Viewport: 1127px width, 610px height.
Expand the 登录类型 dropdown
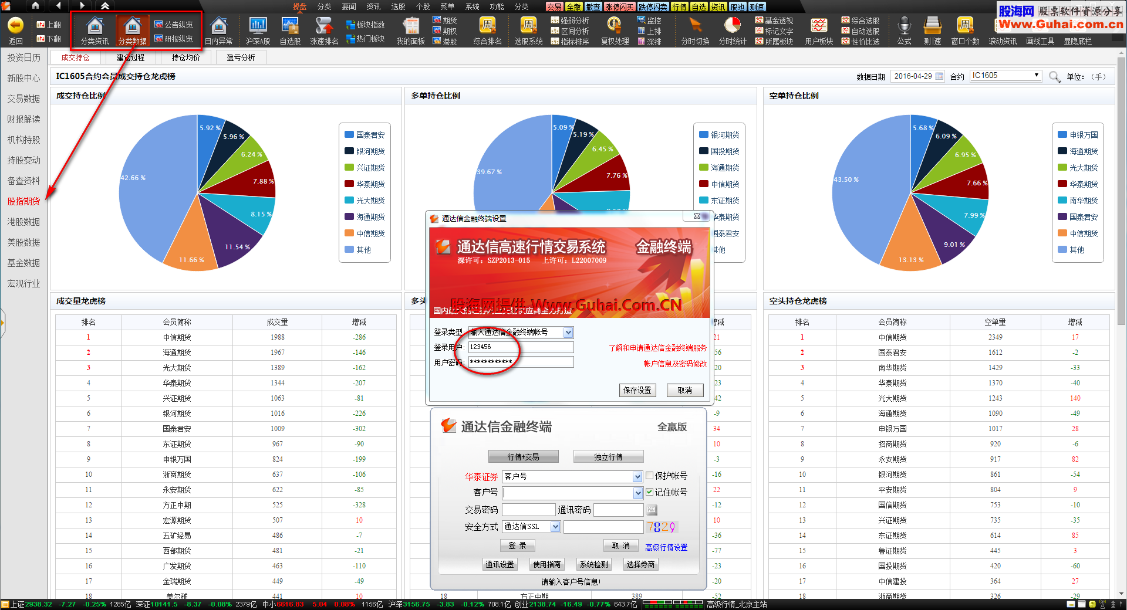pos(568,333)
